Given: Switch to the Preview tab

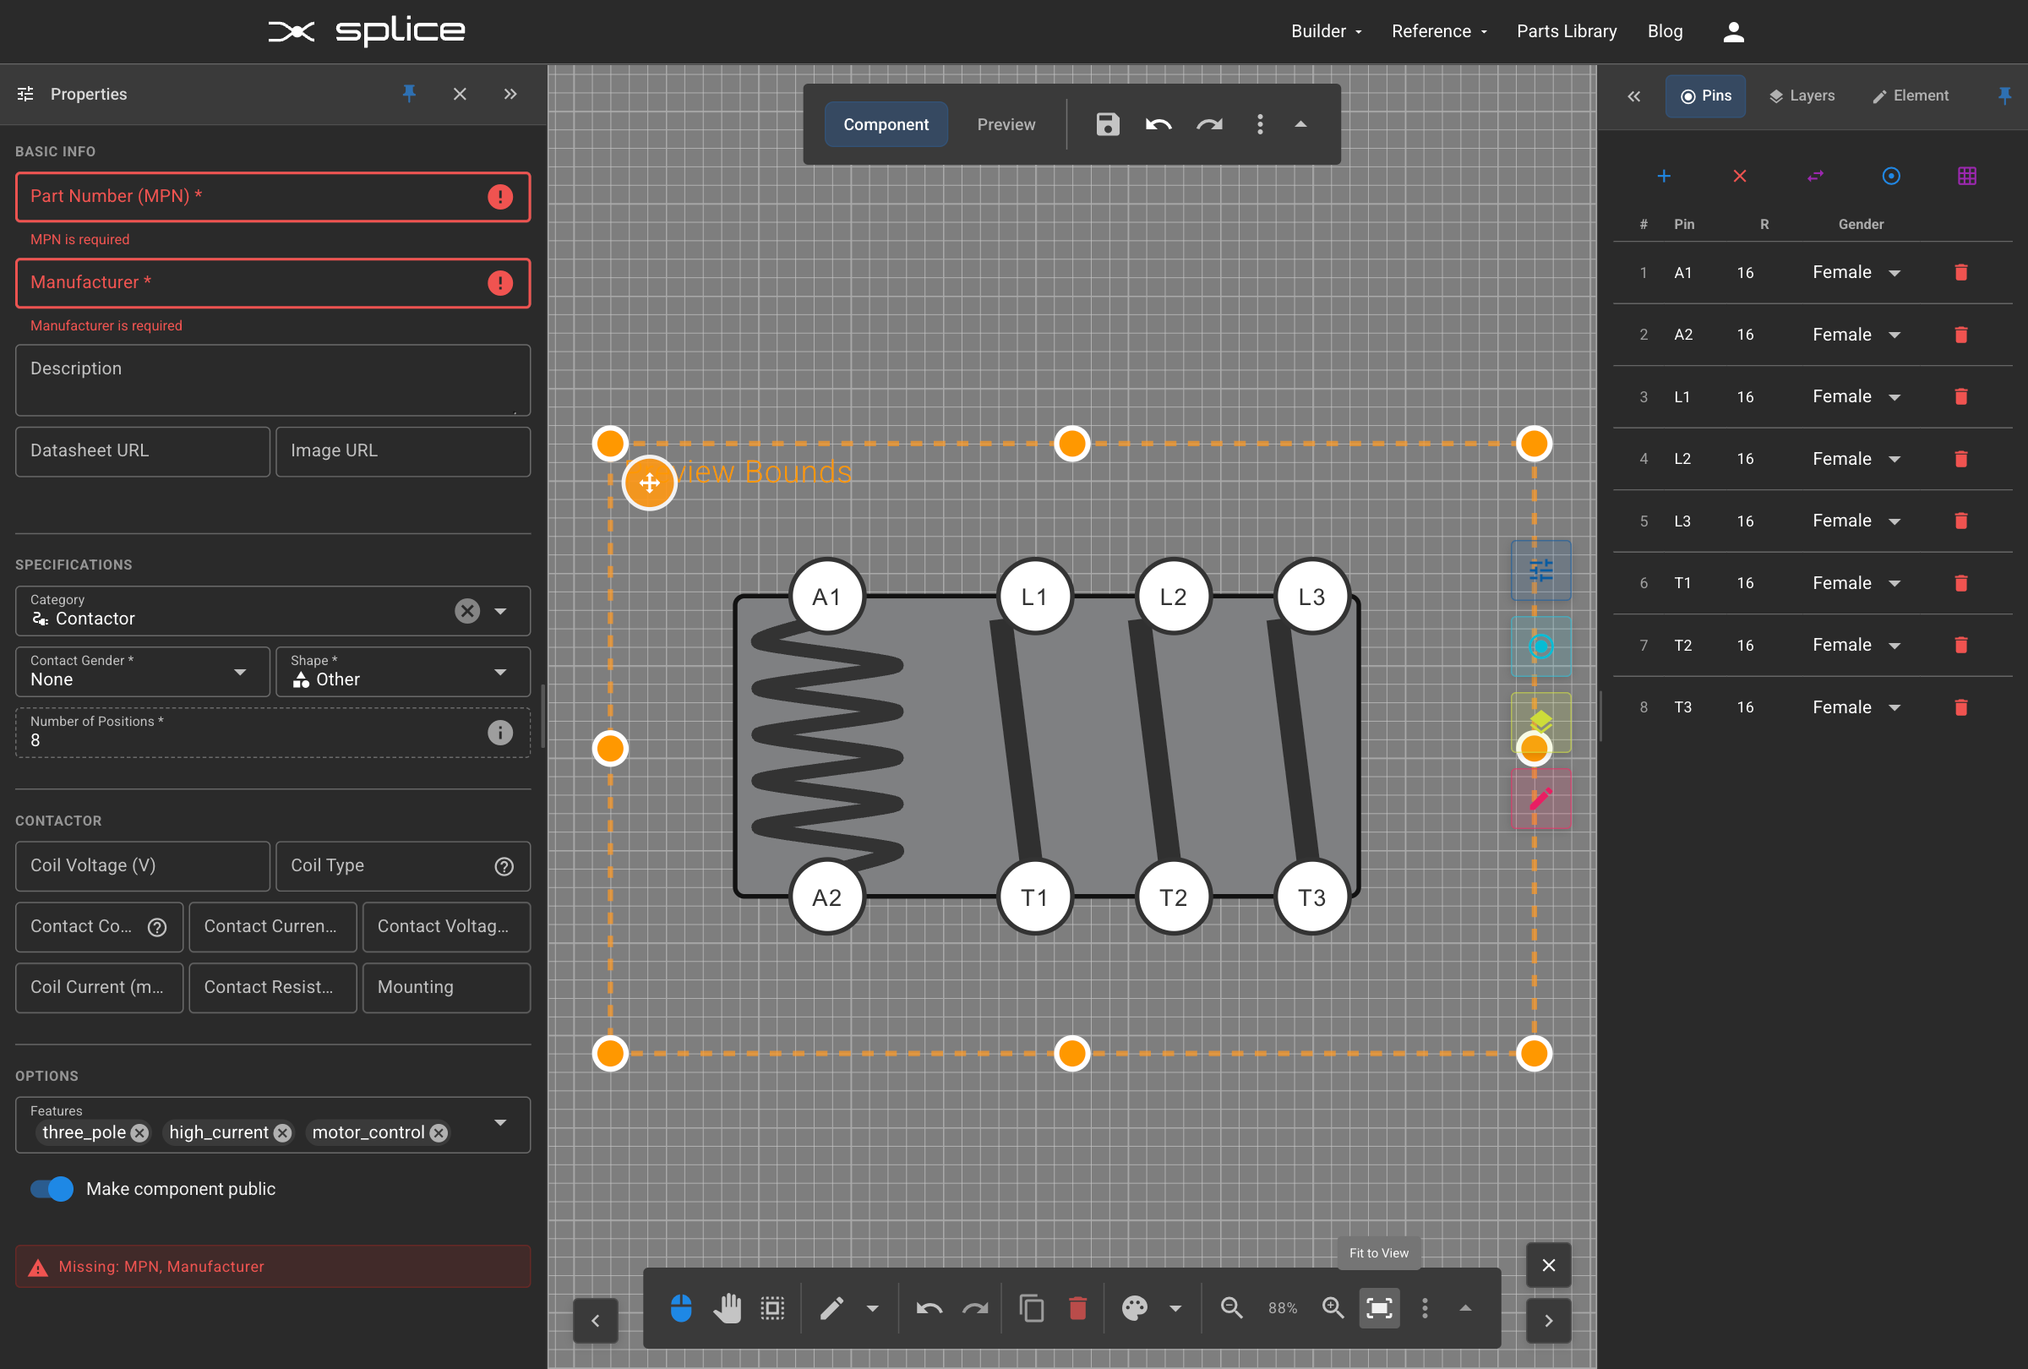Looking at the screenshot, I should [x=1006, y=124].
